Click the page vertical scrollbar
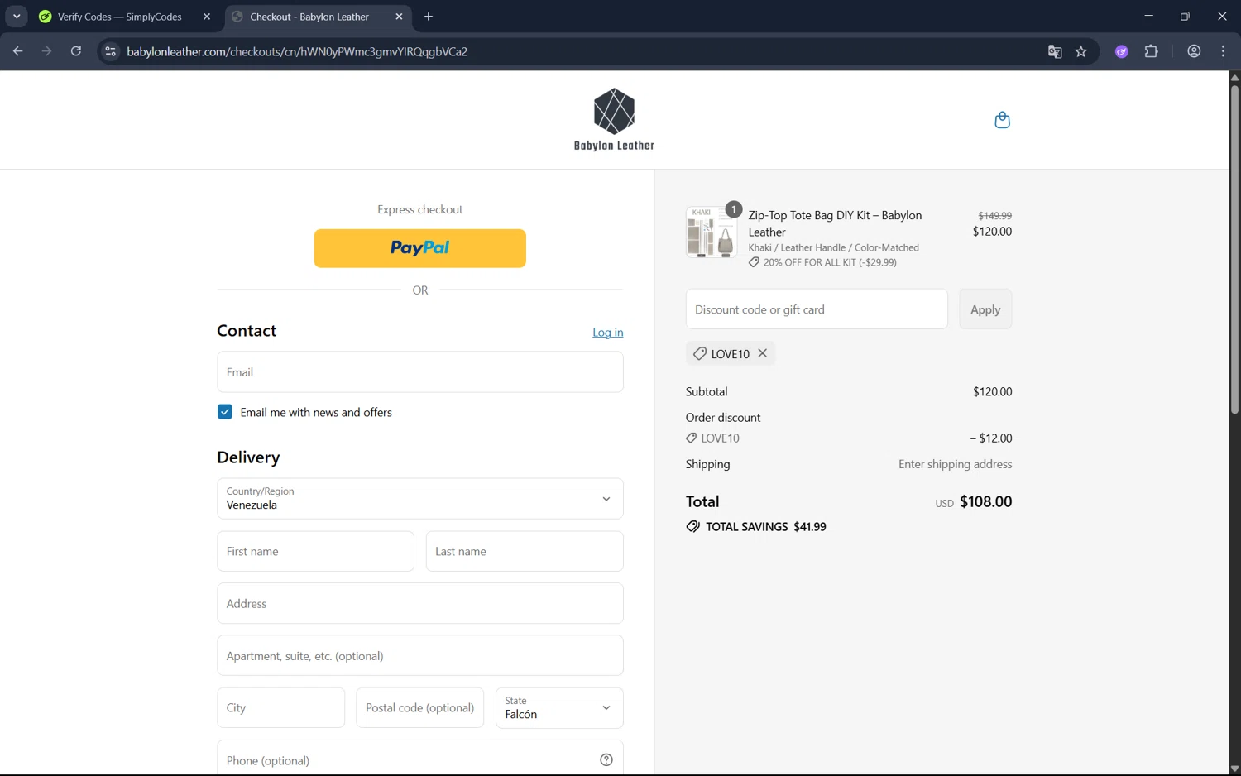Image resolution: width=1241 pixels, height=776 pixels. coord(1234,248)
